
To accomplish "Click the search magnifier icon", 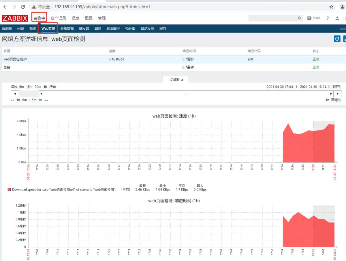I will (300, 18).
